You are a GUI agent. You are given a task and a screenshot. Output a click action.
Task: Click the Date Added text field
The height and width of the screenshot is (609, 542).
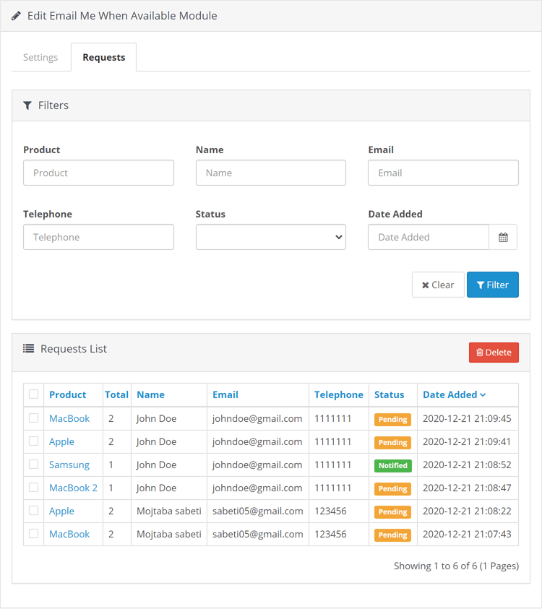coord(429,237)
